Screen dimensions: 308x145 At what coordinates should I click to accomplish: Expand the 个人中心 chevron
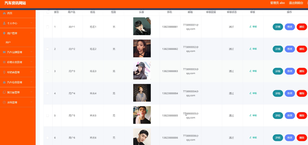32,23
